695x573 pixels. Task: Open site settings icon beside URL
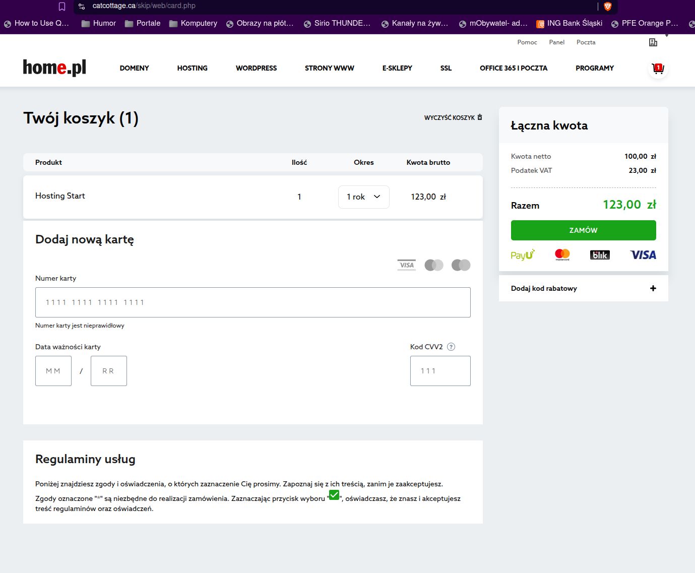pyautogui.click(x=82, y=6)
